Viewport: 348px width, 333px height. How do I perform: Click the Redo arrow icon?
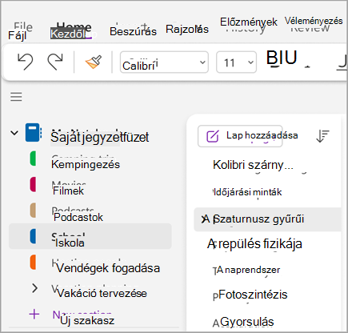pos(55,62)
